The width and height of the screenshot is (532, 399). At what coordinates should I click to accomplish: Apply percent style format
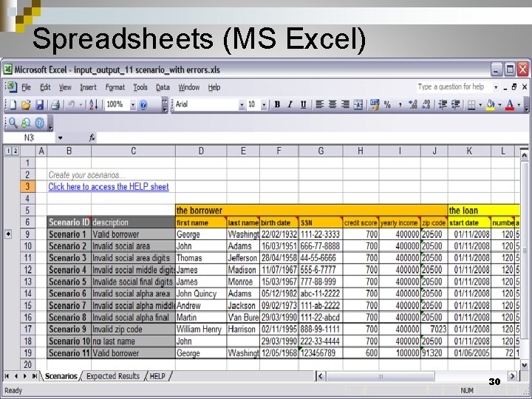click(x=387, y=104)
